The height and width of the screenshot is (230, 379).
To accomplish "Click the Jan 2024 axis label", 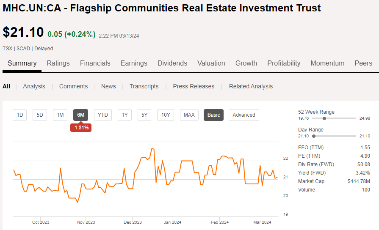I will tap(172, 222).
